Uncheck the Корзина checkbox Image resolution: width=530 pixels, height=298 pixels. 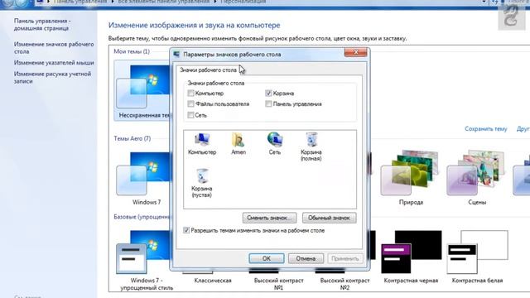click(x=268, y=93)
